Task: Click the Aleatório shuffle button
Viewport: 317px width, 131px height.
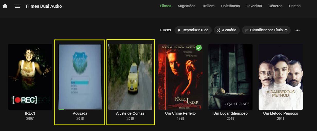Action: [x=227, y=30]
